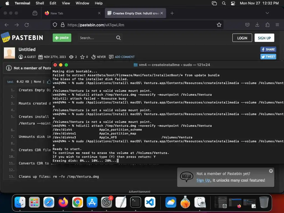Close the Creates Empty Disk tab
Image resolution: width=284 pixels, height=213 pixels.
[x=162, y=13]
